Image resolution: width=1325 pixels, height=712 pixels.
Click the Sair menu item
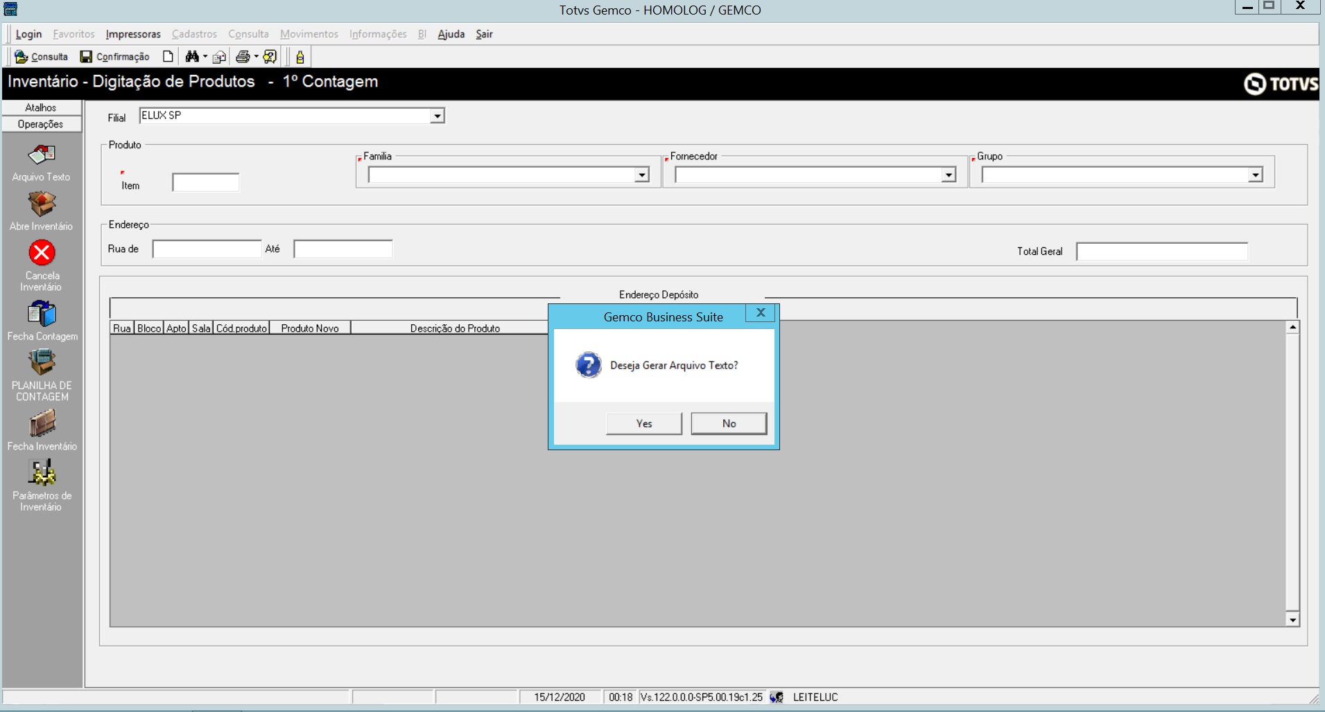click(x=484, y=34)
